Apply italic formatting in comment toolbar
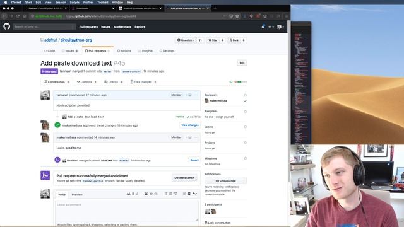This screenshot has height=227, width=404. 137,194
